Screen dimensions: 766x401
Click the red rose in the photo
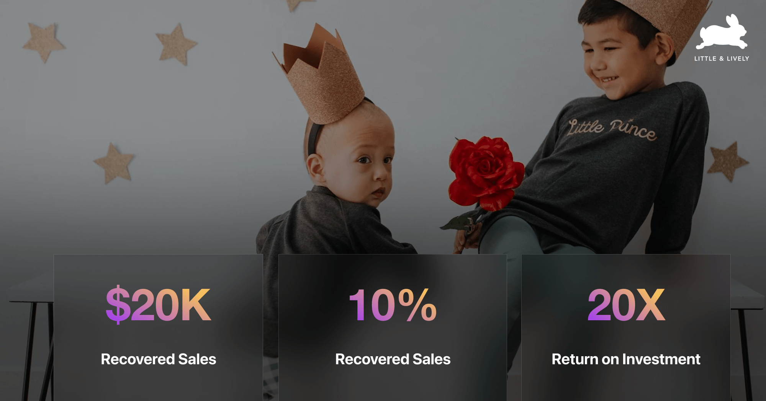point(485,173)
